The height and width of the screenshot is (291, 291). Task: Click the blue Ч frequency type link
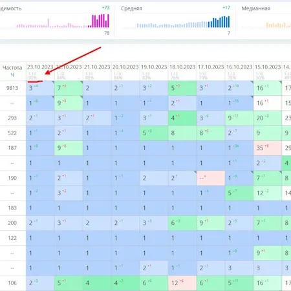(x=12, y=75)
